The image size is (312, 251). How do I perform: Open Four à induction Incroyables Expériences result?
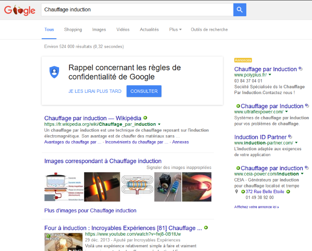click(123, 228)
